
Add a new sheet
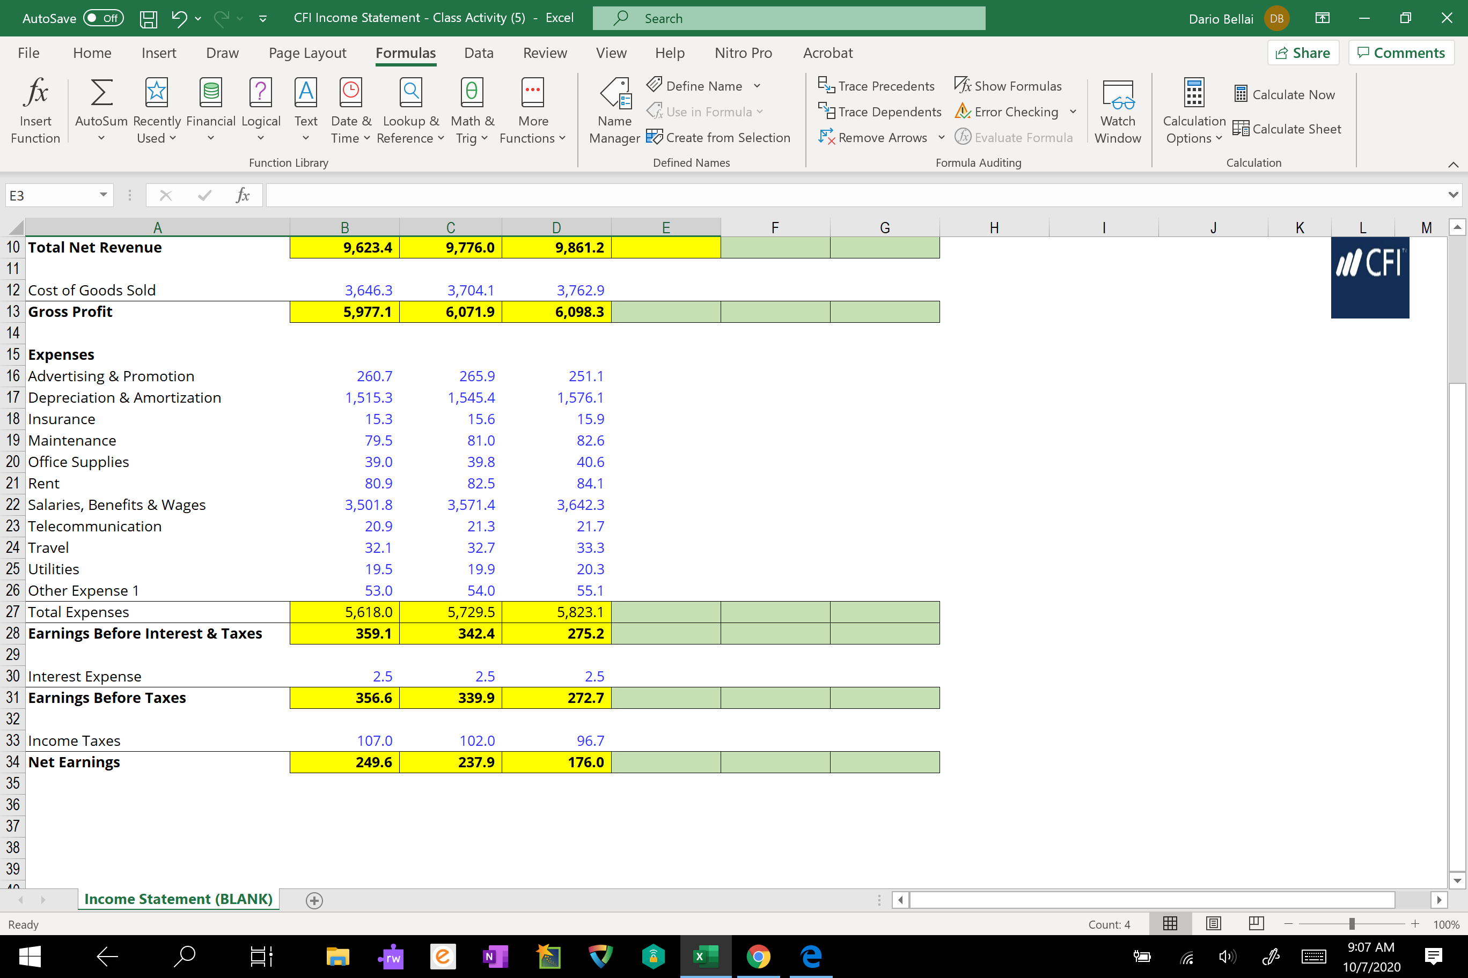click(314, 900)
